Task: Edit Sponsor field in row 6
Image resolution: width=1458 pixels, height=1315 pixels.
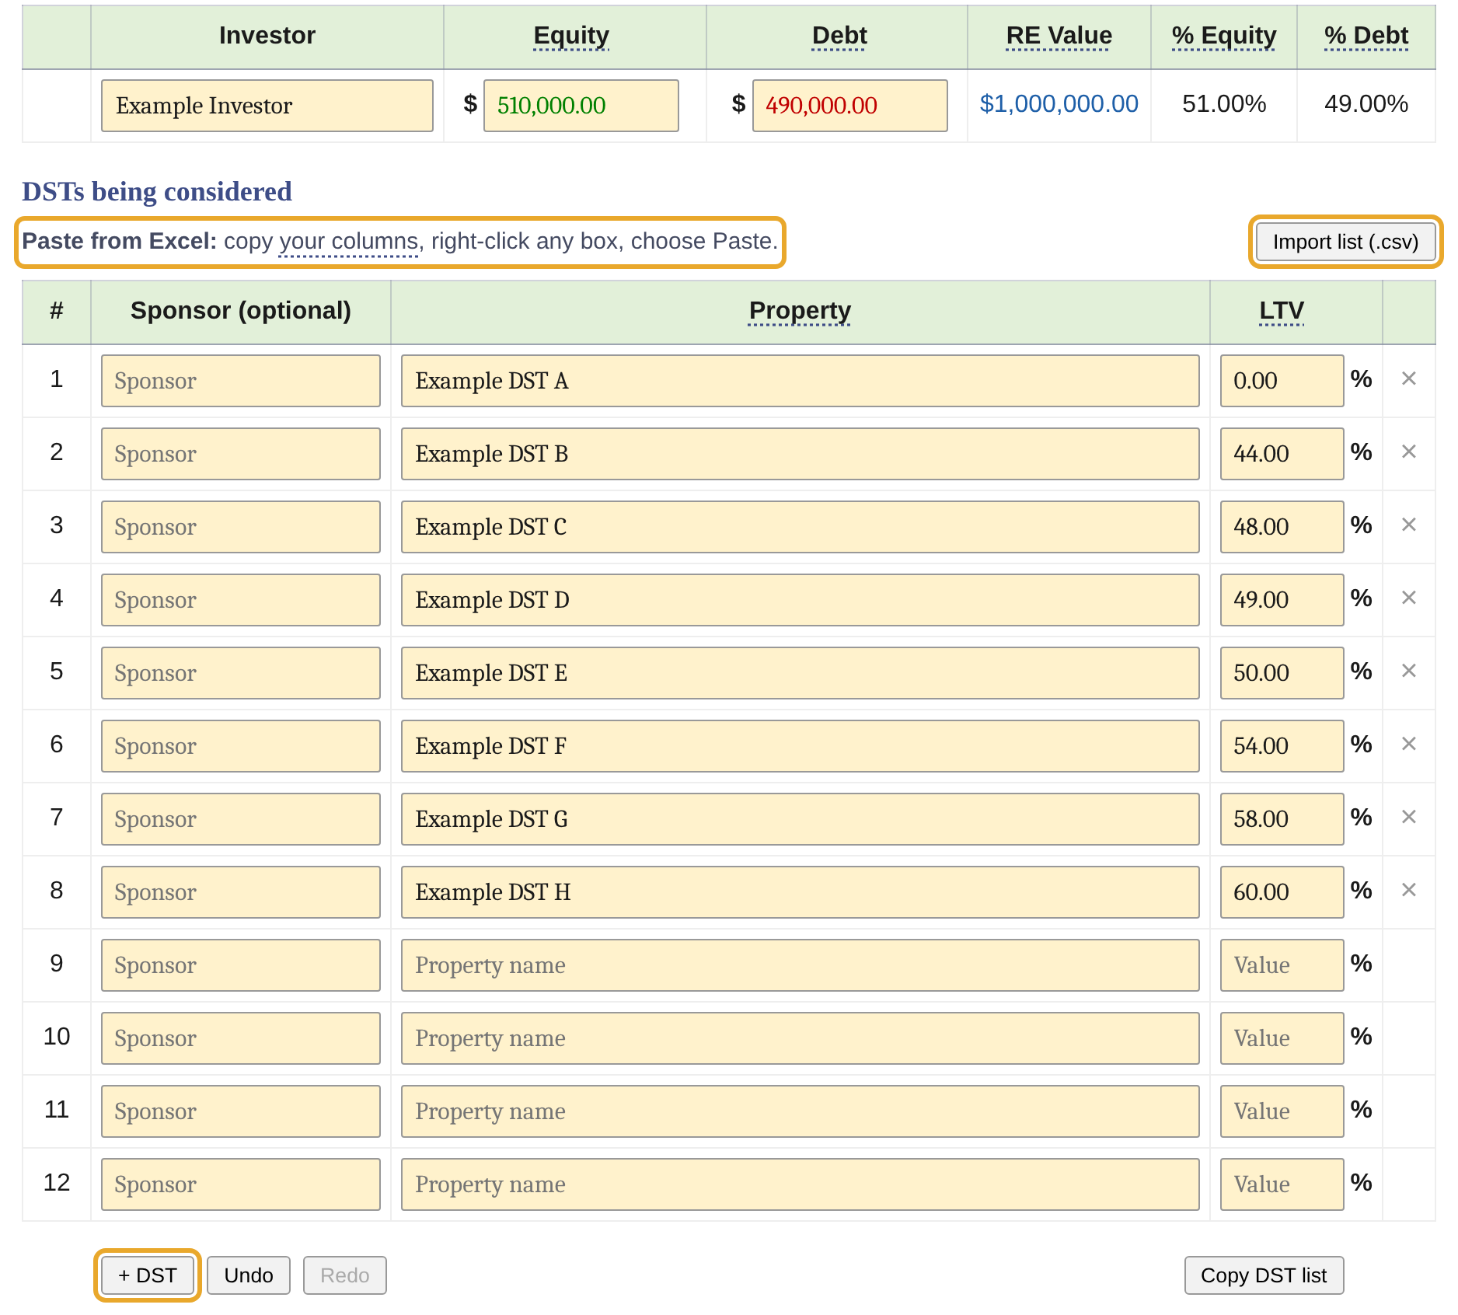Action: pos(241,746)
